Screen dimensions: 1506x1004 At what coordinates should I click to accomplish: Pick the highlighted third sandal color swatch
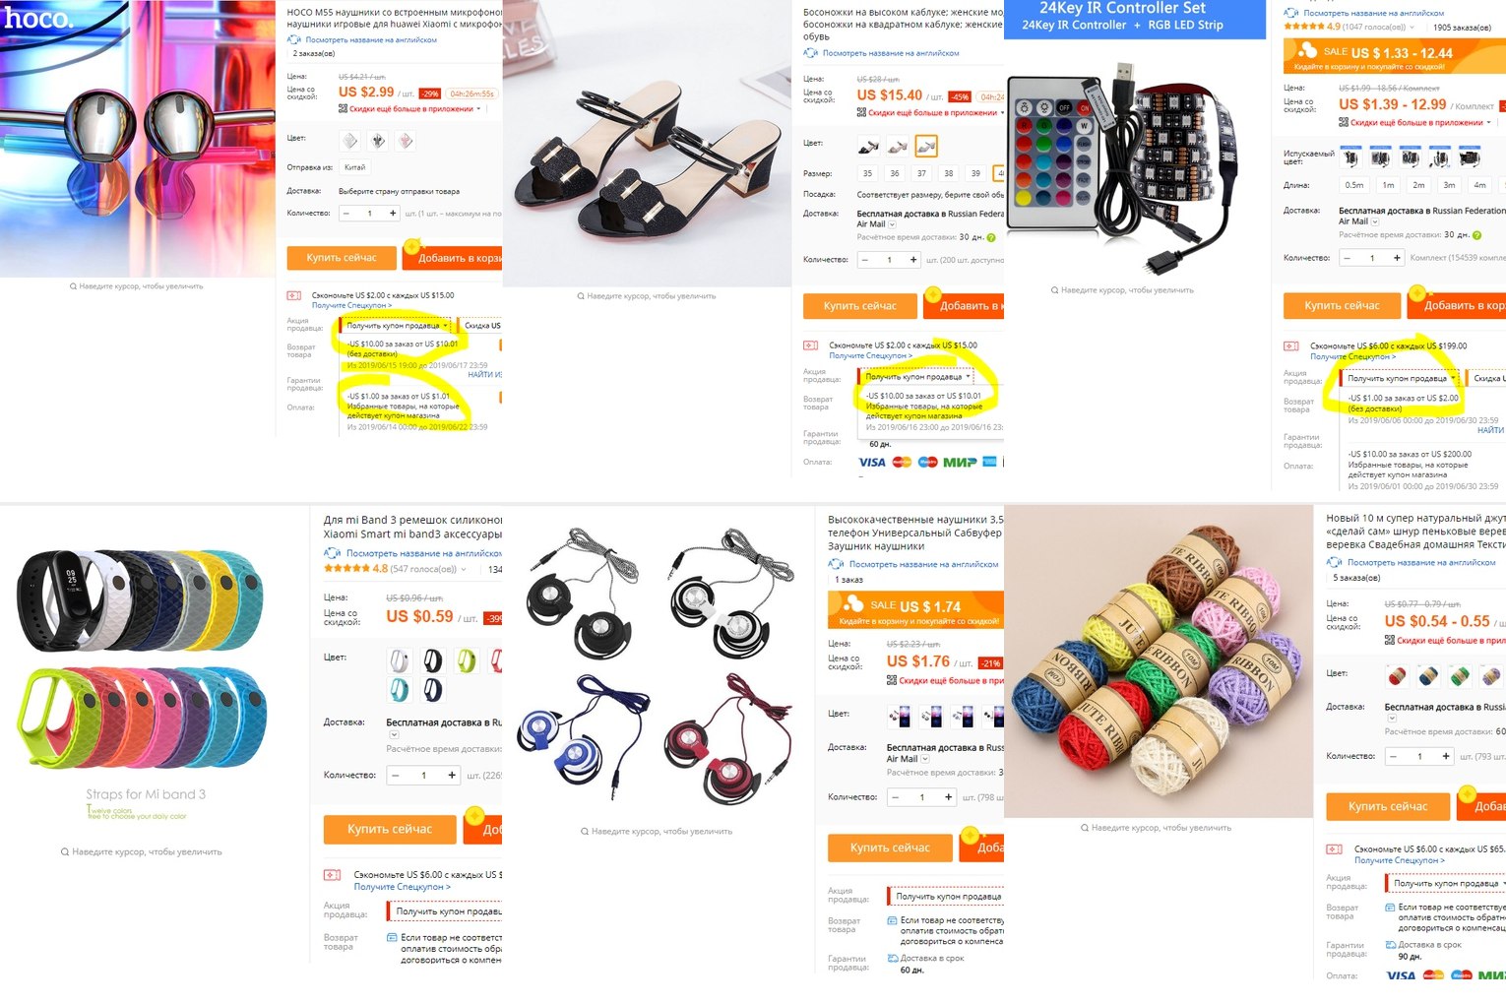(x=926, y=147)
